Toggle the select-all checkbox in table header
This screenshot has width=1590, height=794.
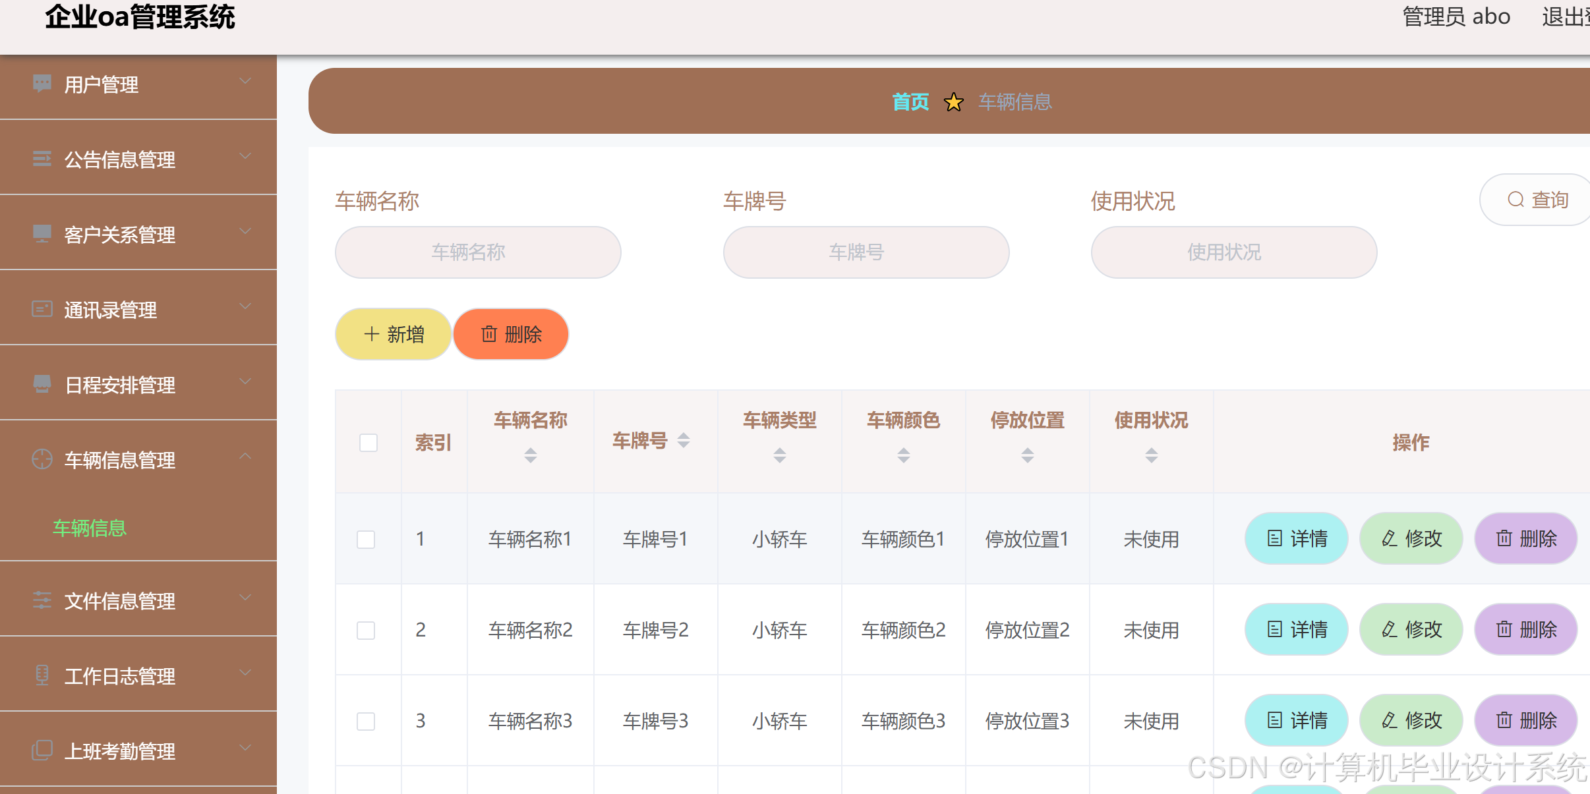(x=367, y=442)
